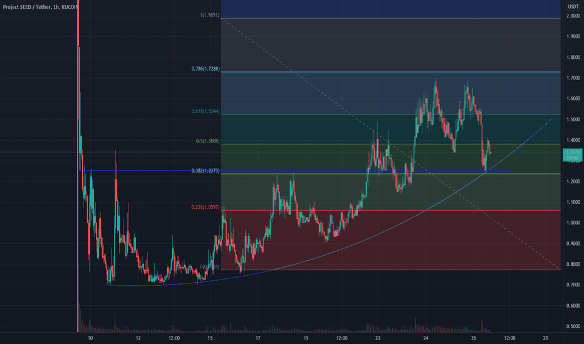Screen dimensions: 584x344
Task: Click the date label 15 on time axis
Action: click(x=210, y=338)
